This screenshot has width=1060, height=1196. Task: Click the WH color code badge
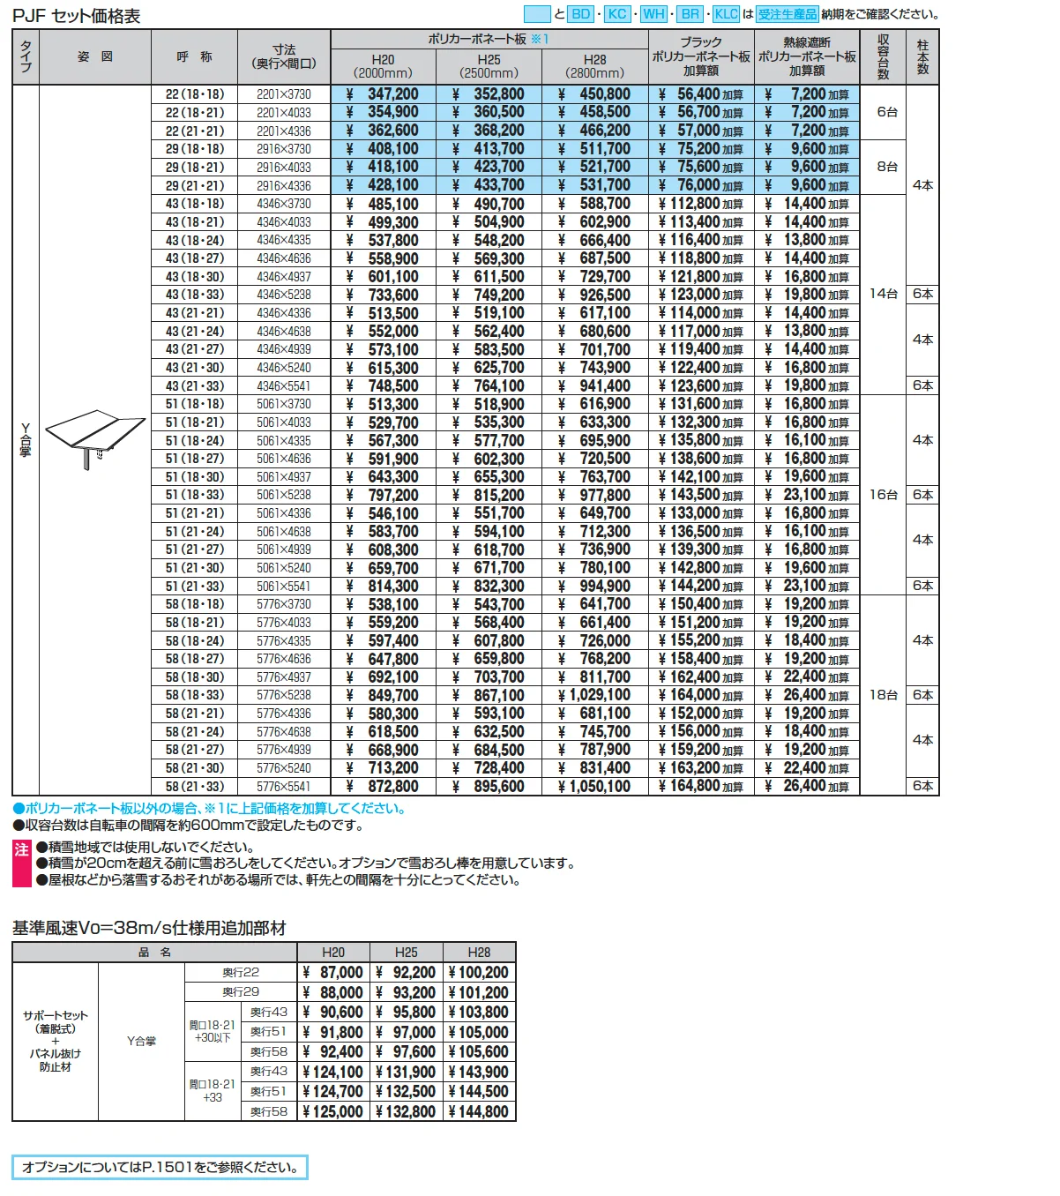pyautogui.click(x=653, y=14)
